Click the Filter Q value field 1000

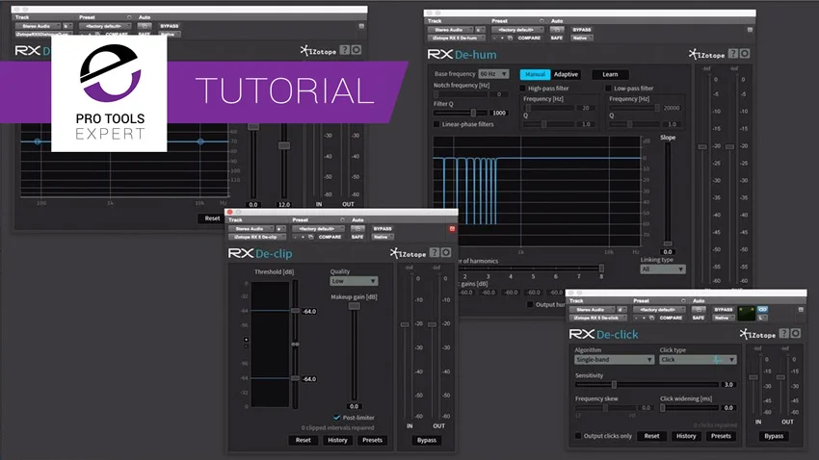click(x=498, y=113)
